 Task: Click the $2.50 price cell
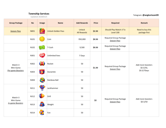96,31
